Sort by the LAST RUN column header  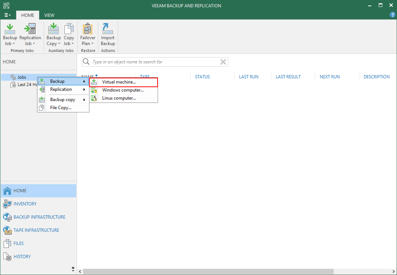click(x=249, y=77)
